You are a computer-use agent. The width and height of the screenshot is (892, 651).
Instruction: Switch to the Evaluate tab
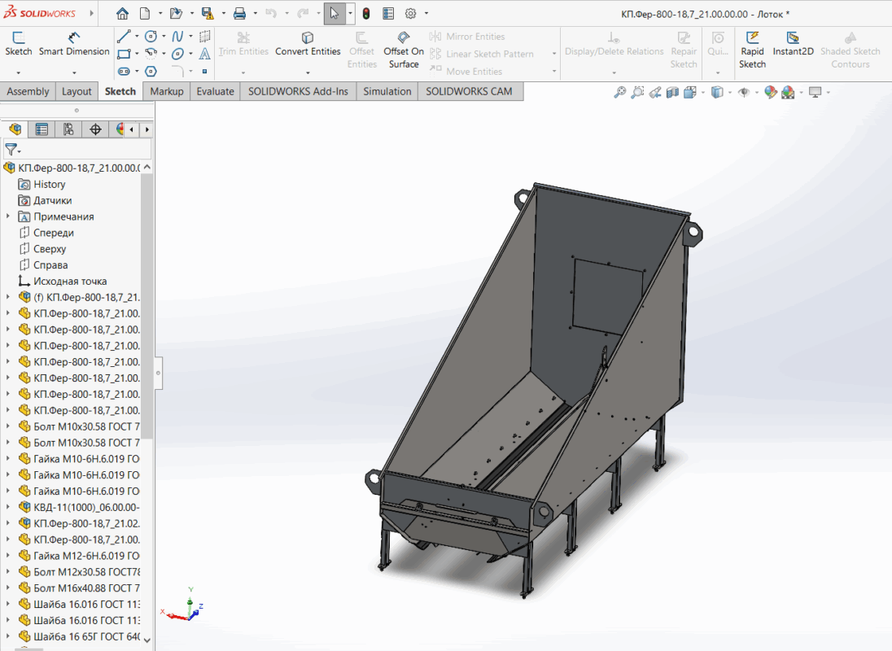pos(215,91)
